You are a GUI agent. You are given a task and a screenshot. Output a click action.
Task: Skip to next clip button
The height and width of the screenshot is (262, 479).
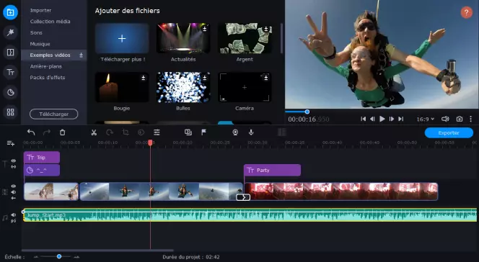(401, 119)
